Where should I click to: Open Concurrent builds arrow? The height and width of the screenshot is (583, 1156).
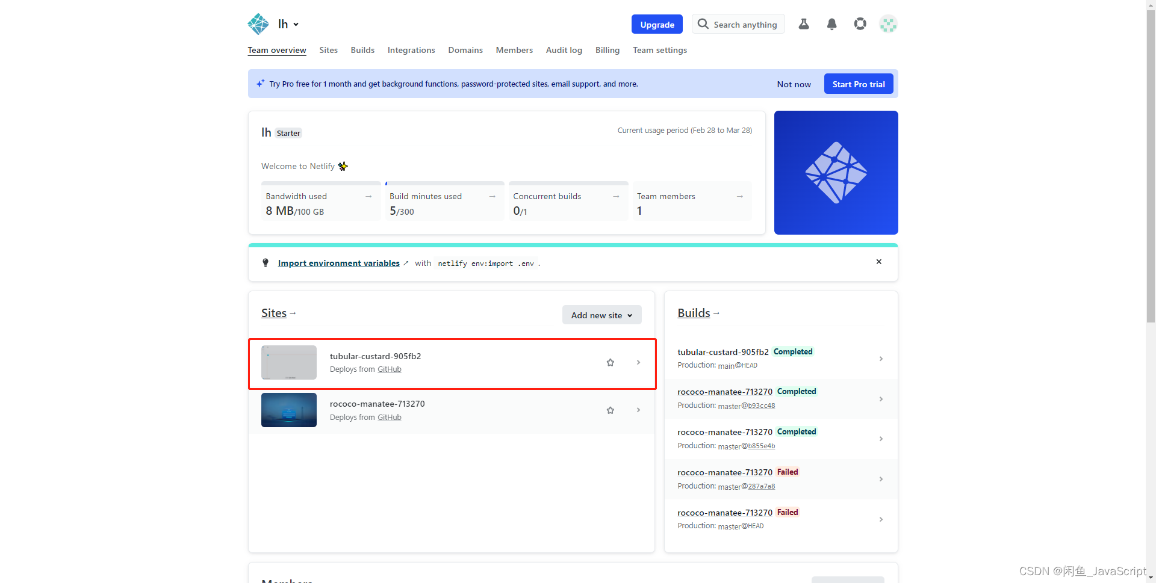point(616,196)
